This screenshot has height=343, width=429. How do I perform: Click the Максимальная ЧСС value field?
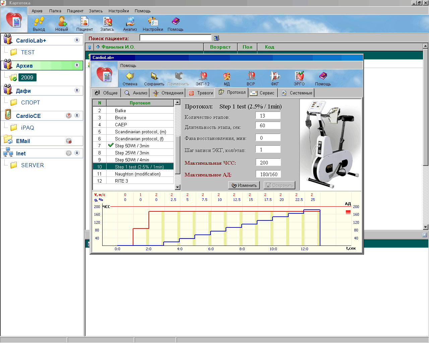click(268, 162)
